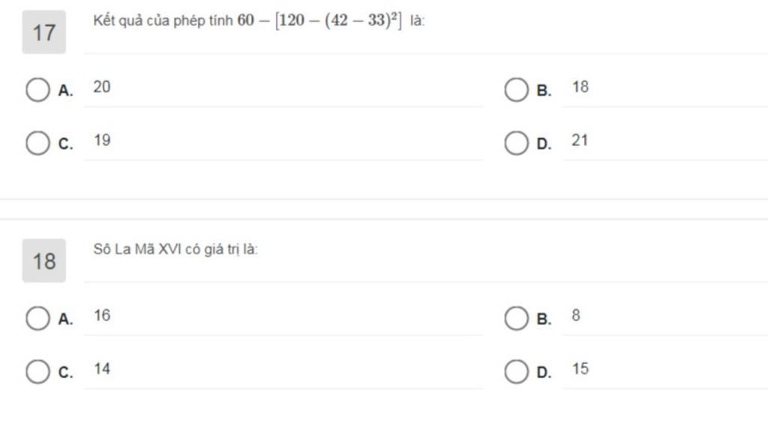Choose radio option B in question 18
Image resolution: width=768 pixels, height=421 pixels.
click(516, 318)
